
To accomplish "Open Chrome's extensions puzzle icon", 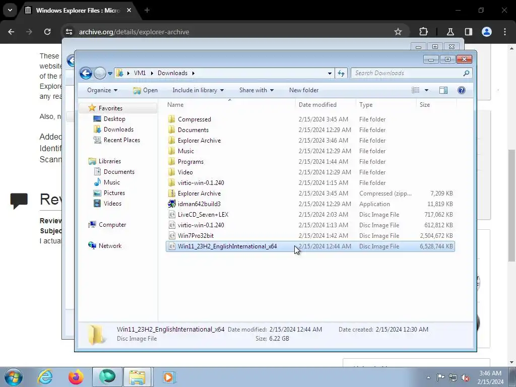I will pos(423,32).
